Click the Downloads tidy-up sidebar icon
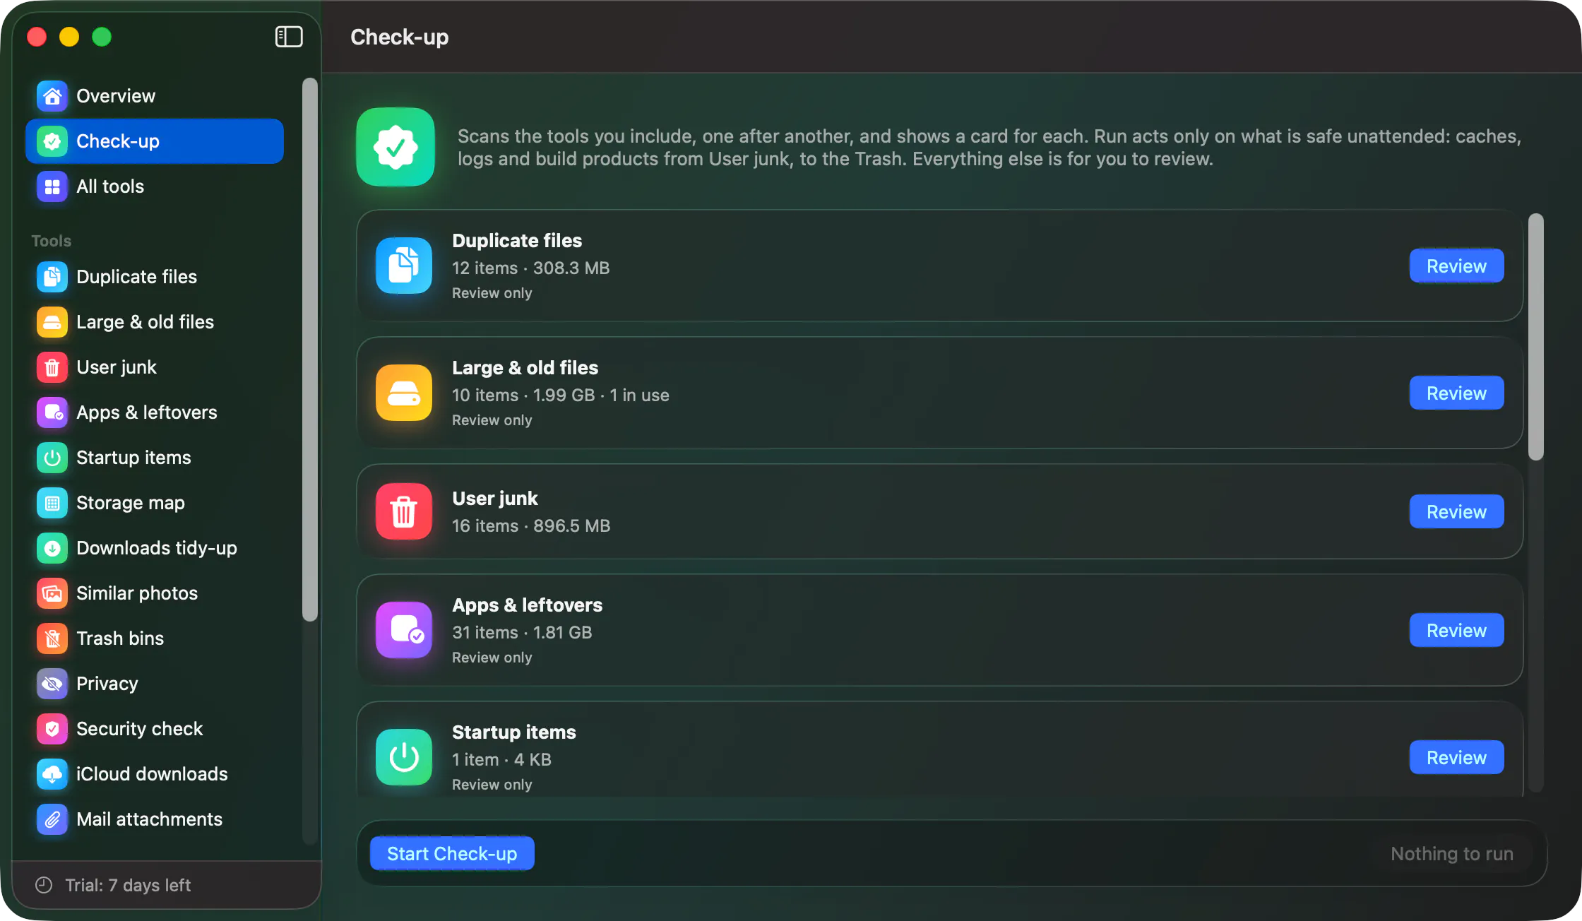Image resolution: width=1582 pixels, height=921 pixels. pyautogui.click(x=52, y=548)
